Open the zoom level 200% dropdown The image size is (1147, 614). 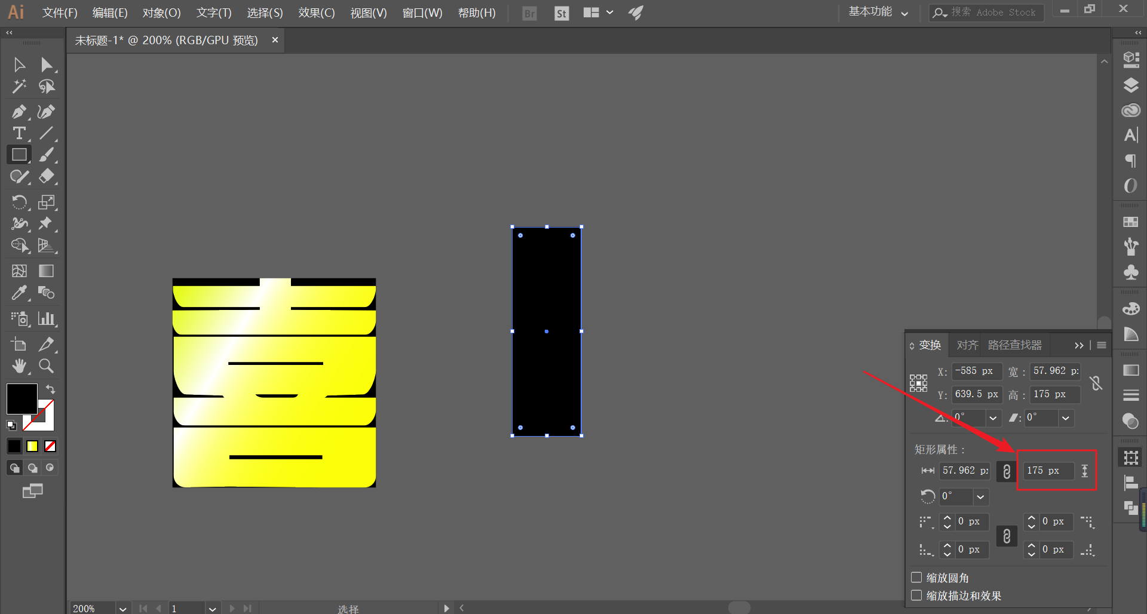coord(122,609)
